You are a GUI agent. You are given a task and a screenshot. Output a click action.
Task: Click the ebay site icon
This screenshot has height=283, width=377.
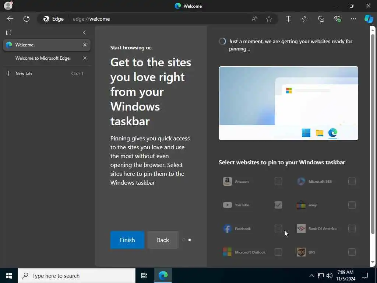[301, 205]
